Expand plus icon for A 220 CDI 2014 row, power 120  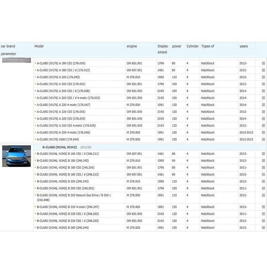(x=263, y=119)
